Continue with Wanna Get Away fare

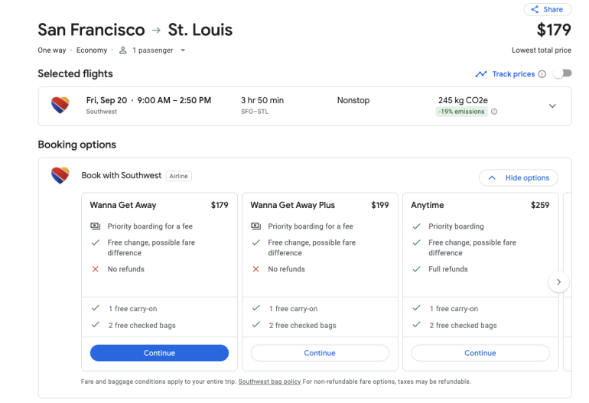click(x=159, y=353)
